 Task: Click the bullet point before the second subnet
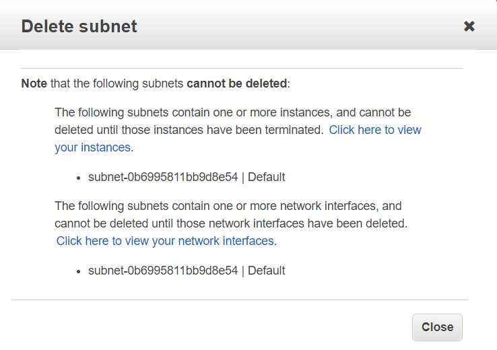[80, 271]
